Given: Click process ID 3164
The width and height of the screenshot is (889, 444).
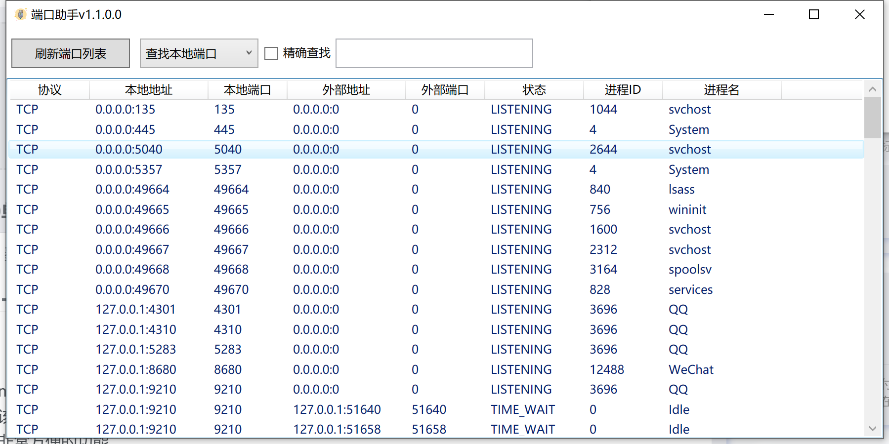Looking at the screenshot, I should click(x=603, y=269).
